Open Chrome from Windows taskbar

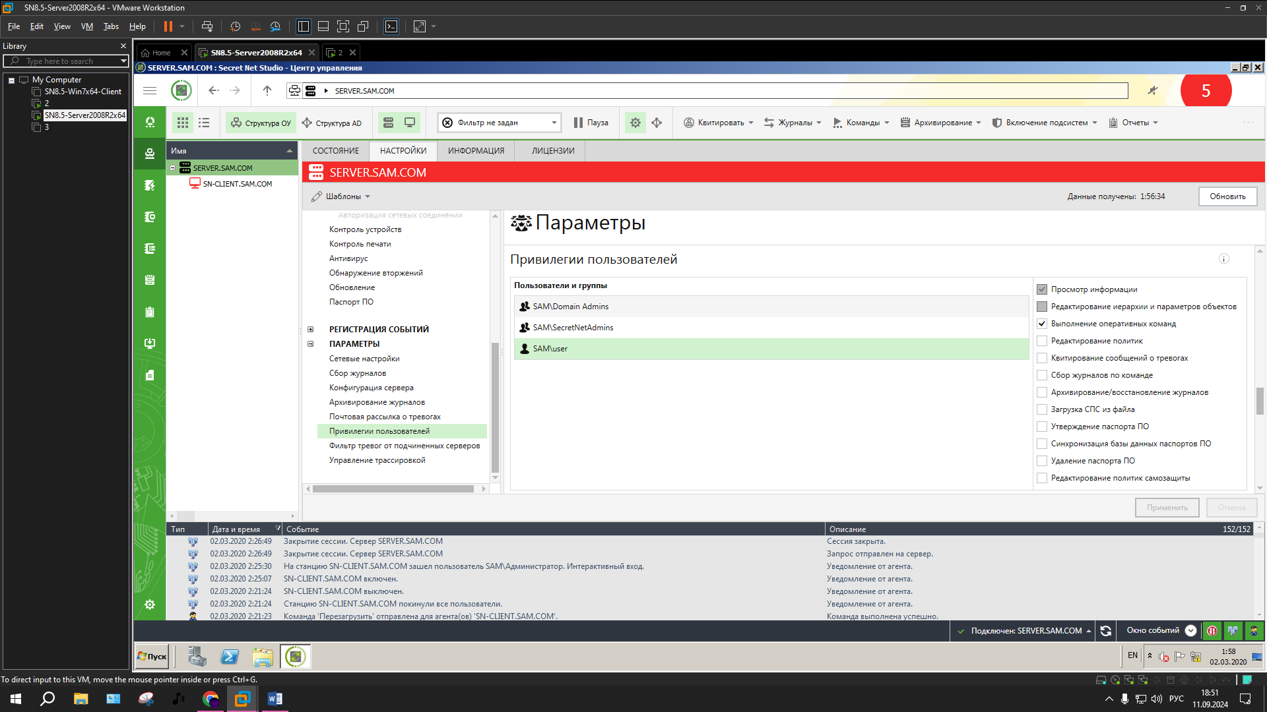(211, 699)
